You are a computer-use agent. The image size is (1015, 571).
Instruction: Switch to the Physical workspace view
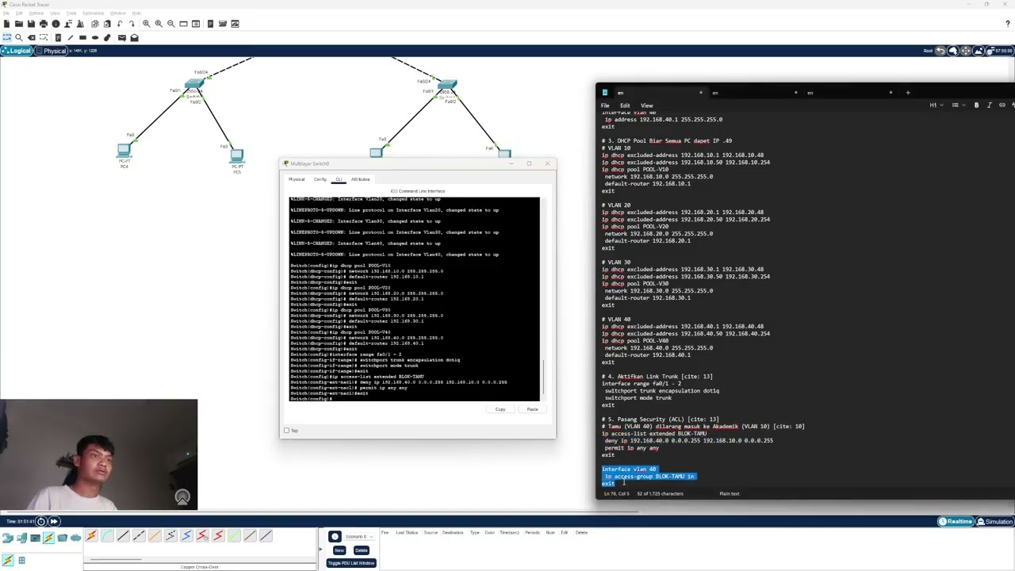pos(52,51)
